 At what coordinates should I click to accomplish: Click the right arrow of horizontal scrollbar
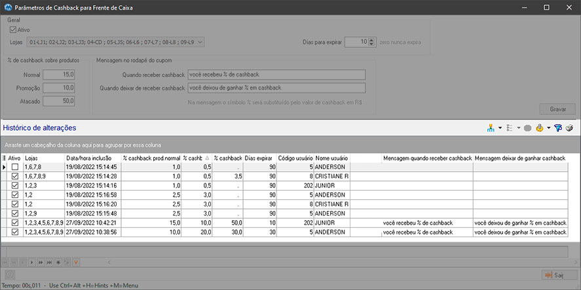(x=576, y=263)
